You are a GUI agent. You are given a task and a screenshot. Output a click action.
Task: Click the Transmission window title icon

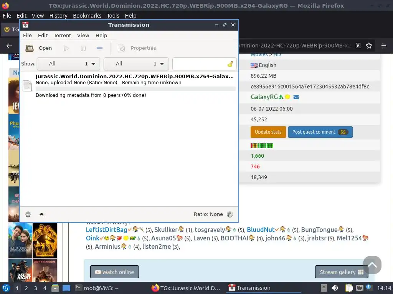[25, 25]
